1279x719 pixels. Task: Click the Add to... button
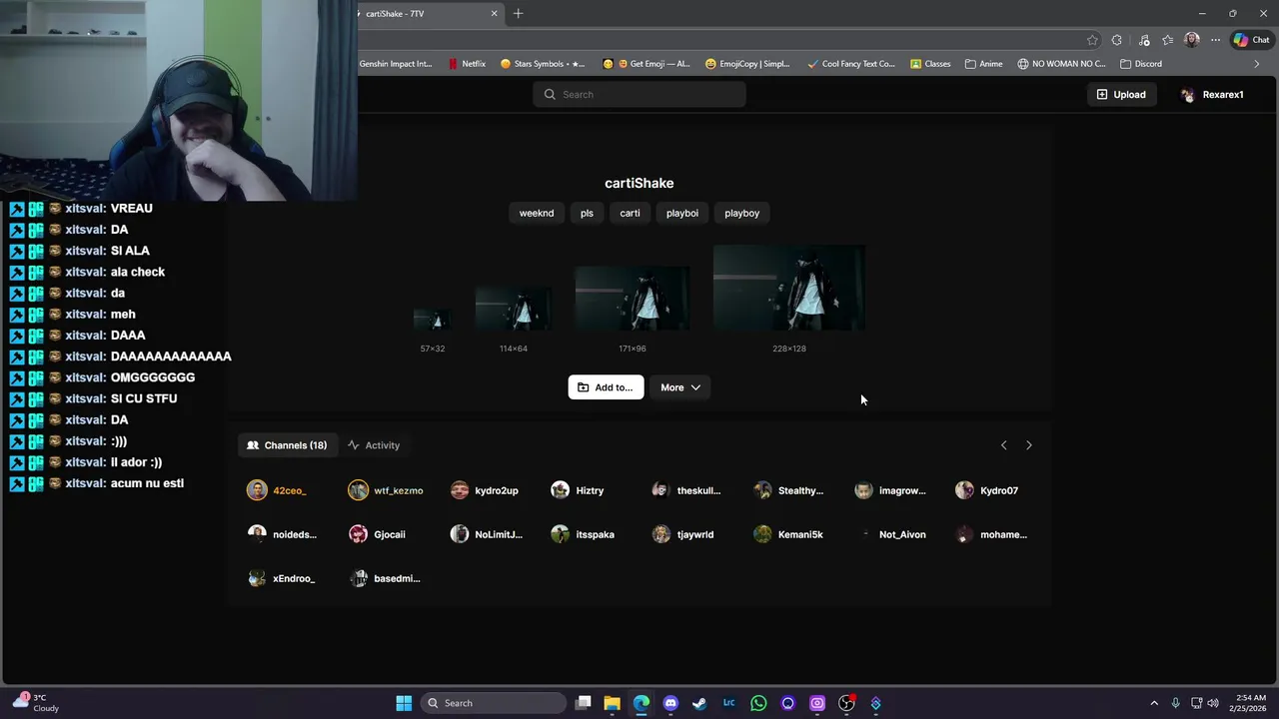[x=606, y=387]
